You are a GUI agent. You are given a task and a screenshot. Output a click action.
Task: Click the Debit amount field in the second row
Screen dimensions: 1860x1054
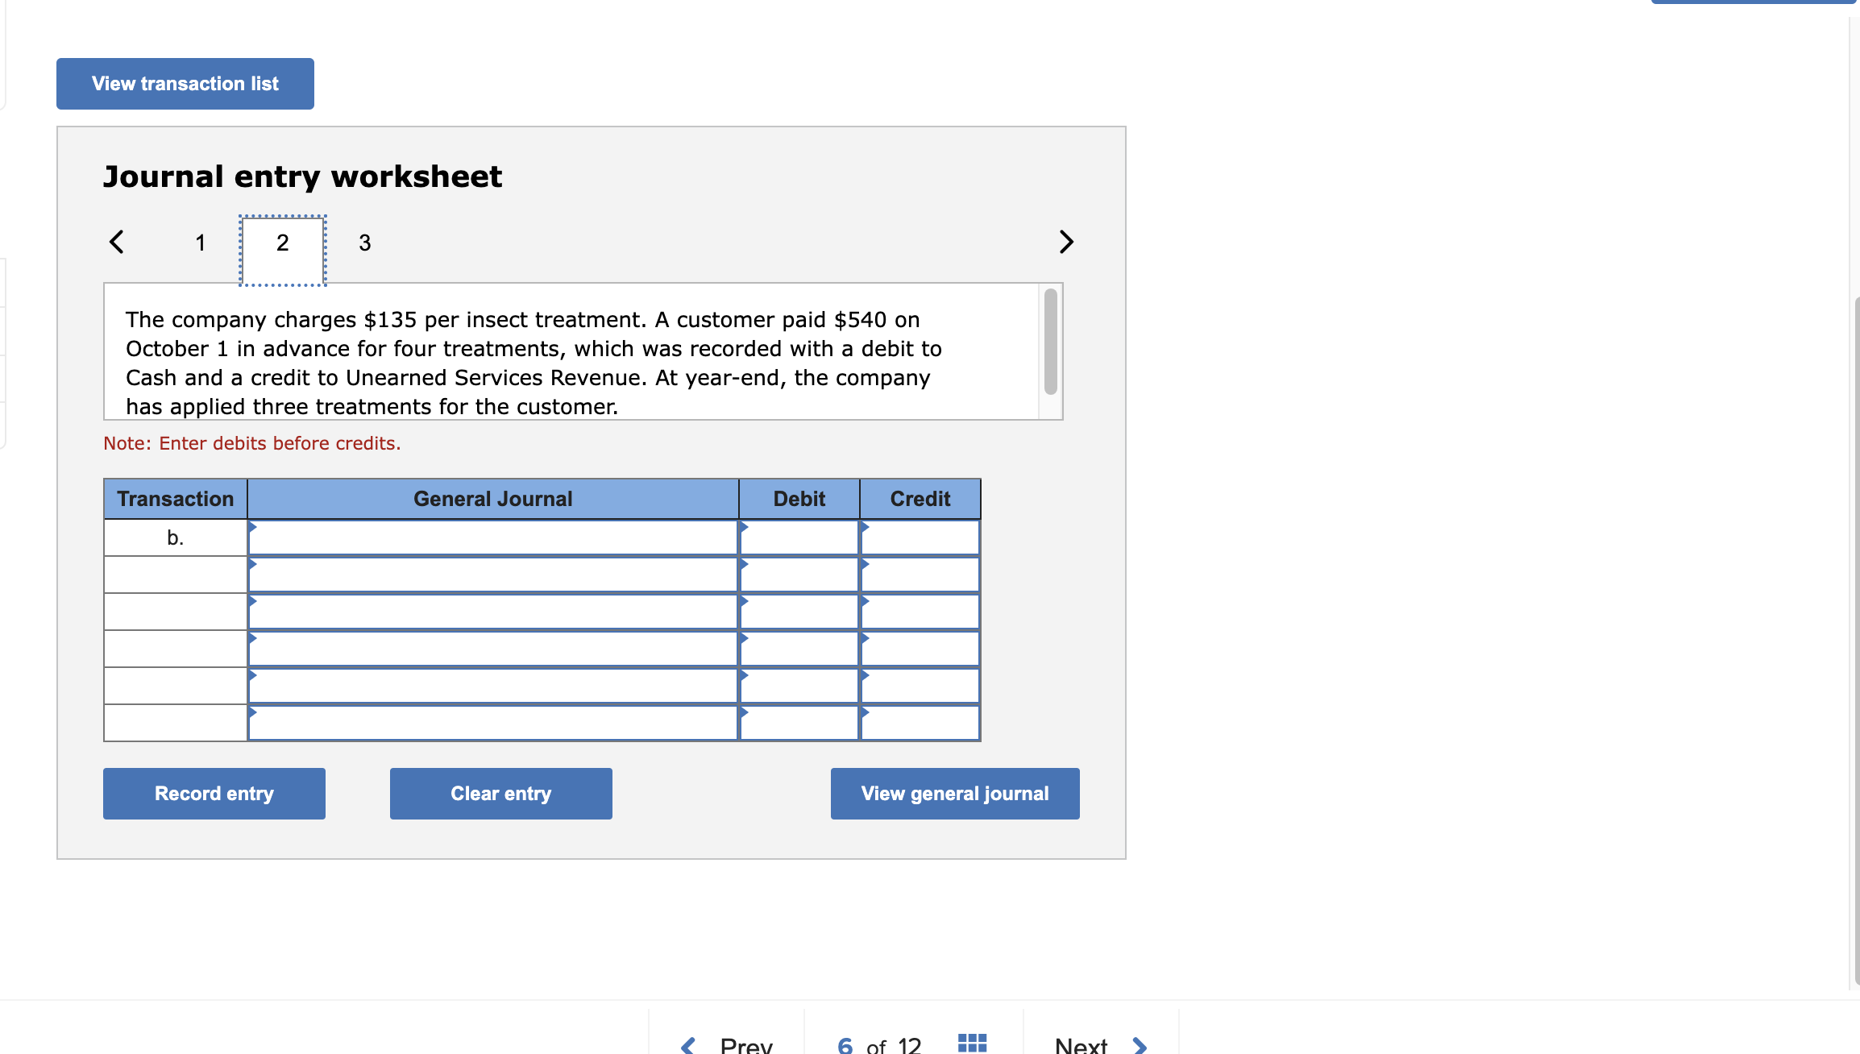[x=798, y=574]
